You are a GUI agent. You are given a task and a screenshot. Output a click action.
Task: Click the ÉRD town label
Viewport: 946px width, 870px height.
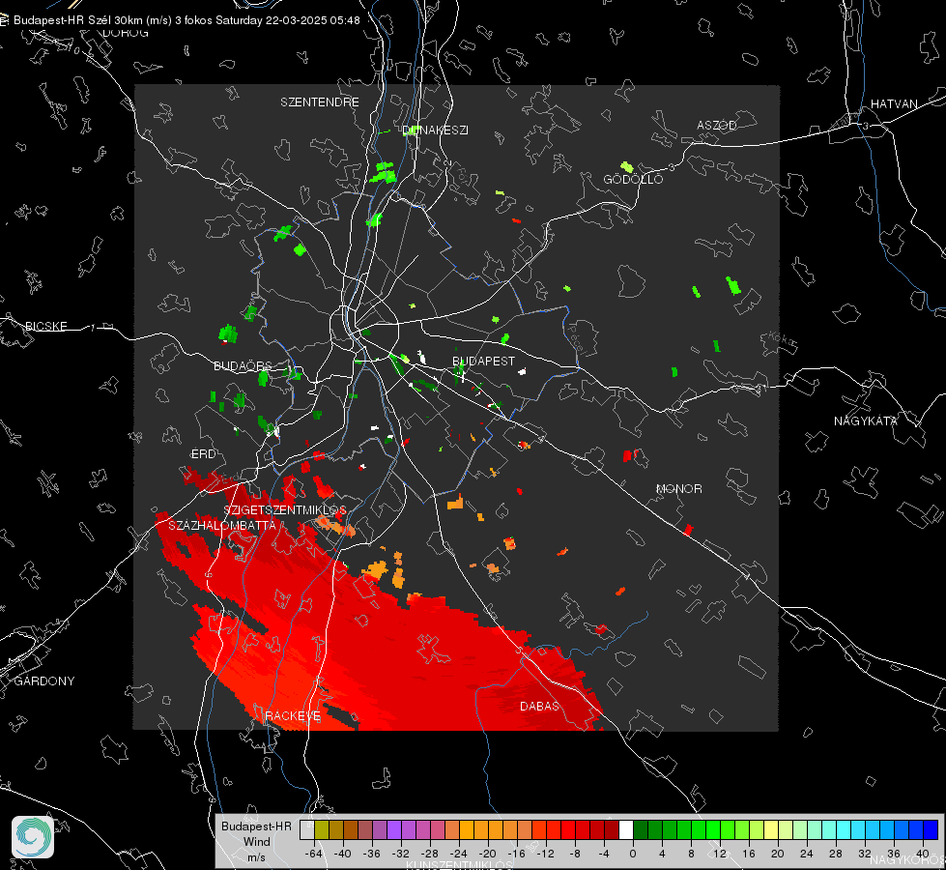point(203,454)
